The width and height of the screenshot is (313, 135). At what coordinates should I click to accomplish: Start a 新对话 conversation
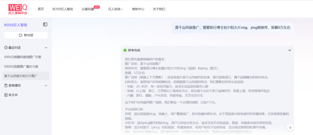tap(26, 35)
